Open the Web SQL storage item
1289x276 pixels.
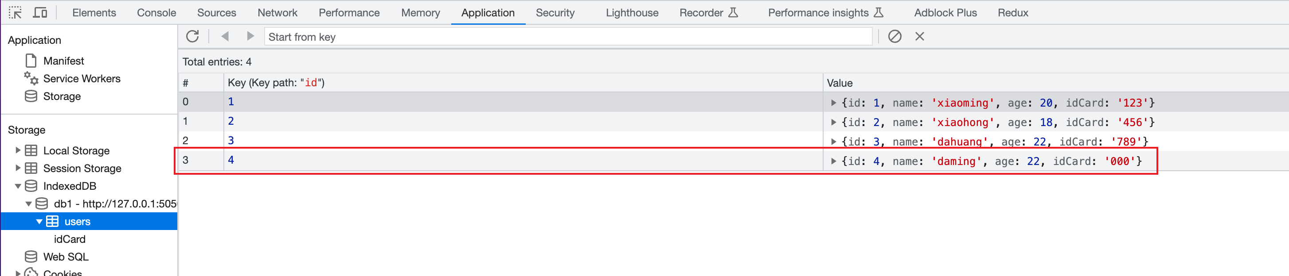(x=66, y=257)
